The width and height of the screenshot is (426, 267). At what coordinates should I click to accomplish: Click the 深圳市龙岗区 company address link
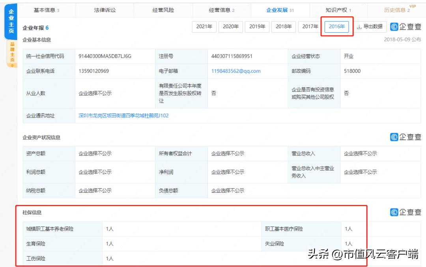(x=122, y=116)
